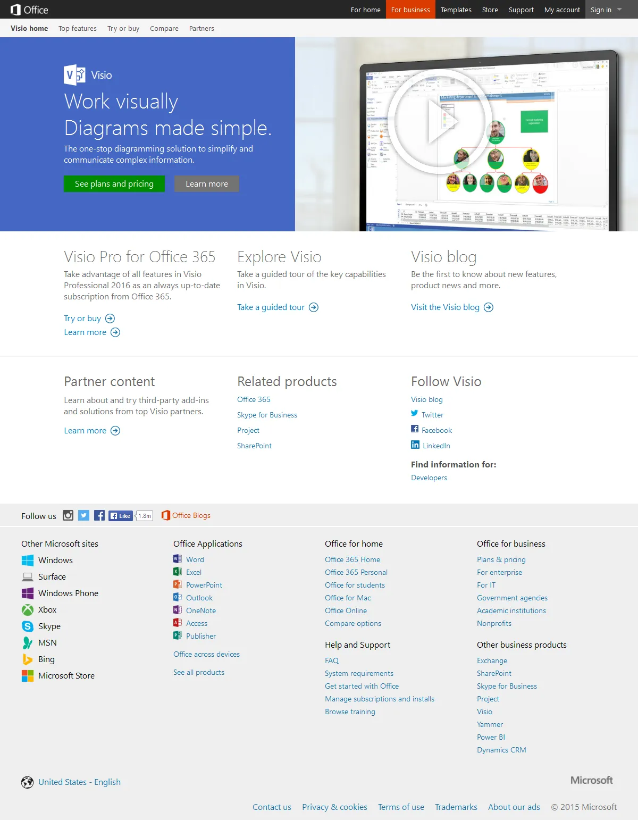Open Plans & pricing link
This screenshot has width=638, height=820.
pos(501,559)
